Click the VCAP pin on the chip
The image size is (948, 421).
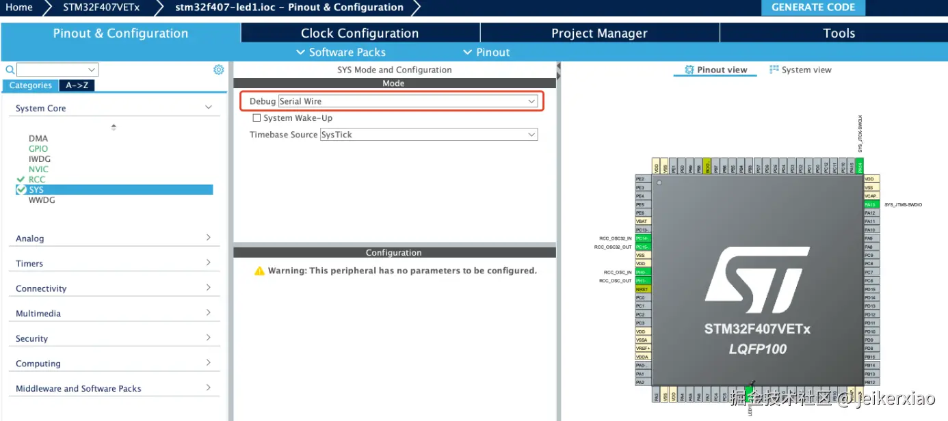point(871,195)
